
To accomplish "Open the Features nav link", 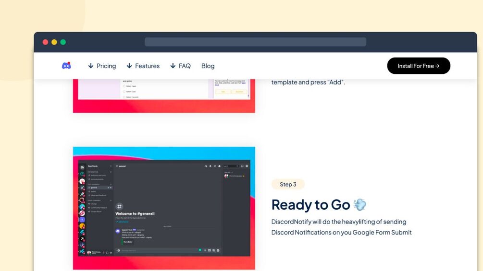I will (143, 66).
